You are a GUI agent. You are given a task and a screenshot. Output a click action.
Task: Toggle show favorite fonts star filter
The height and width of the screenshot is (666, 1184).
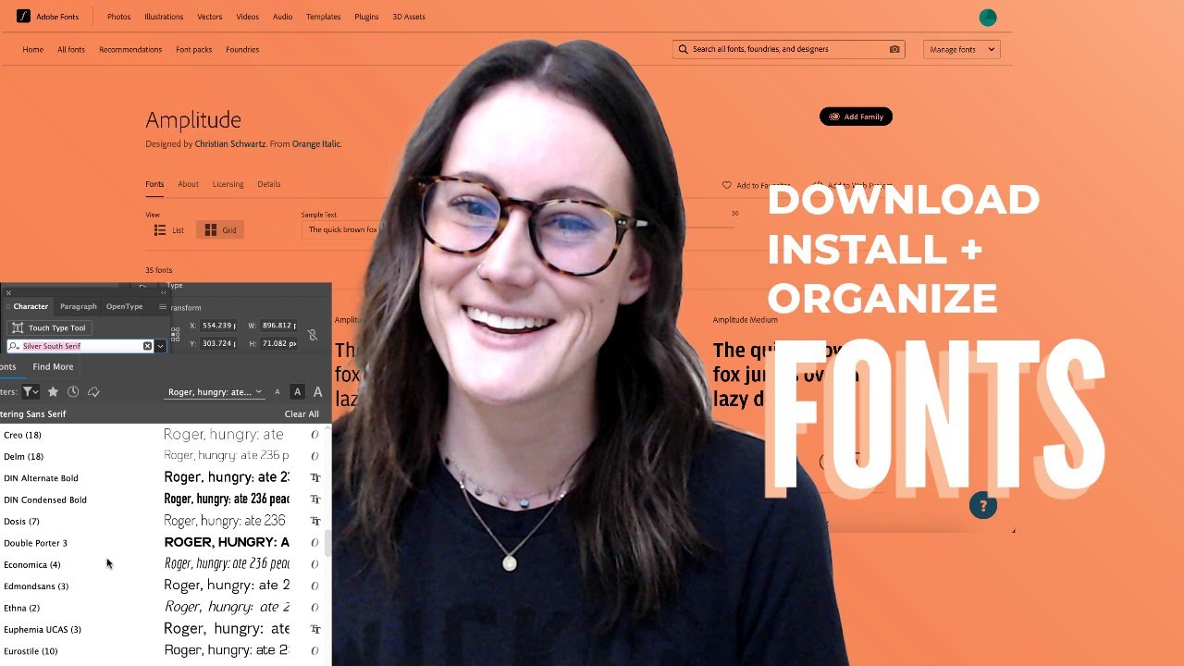pos(53,392)
